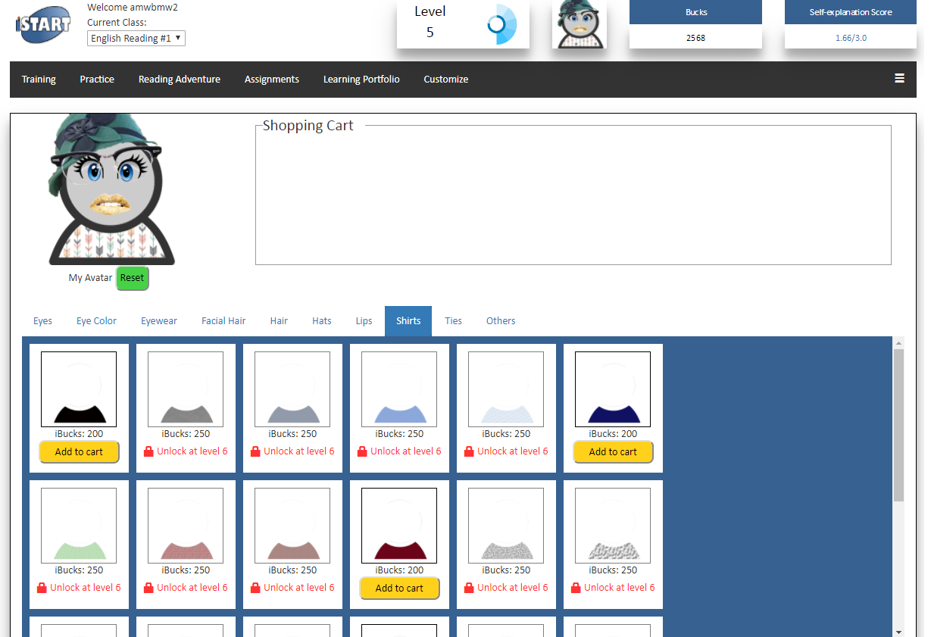Go to Reading Adventure menu
Image resolution: width=931 pixels, height=637 pixels.
[x=180, y=80]
